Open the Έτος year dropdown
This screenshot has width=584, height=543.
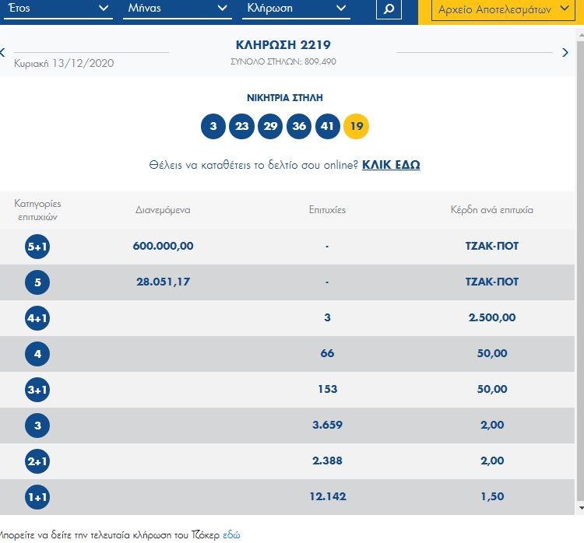(x=56, y=9)
